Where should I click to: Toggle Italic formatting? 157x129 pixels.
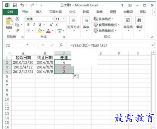click(34, 25)
